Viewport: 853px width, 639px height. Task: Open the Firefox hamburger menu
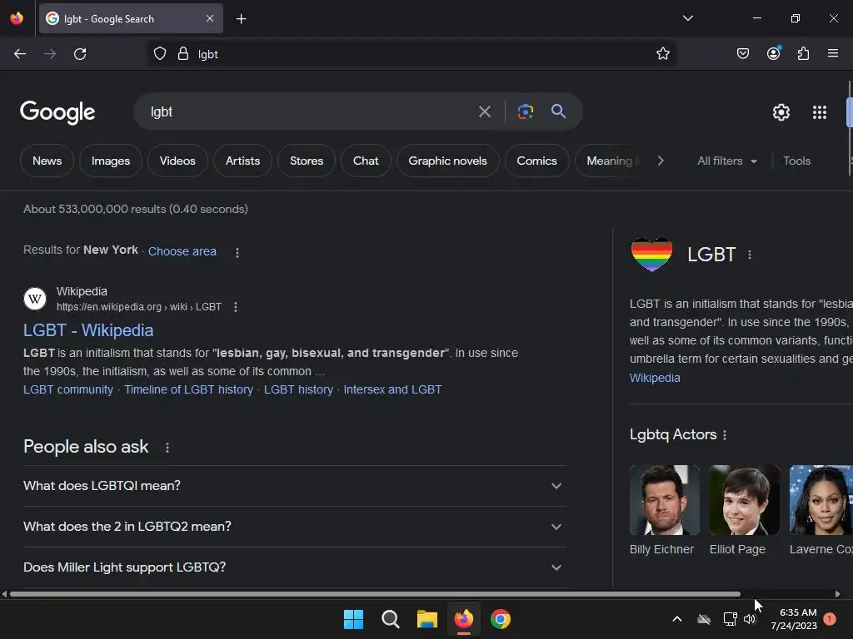[832, 53]
